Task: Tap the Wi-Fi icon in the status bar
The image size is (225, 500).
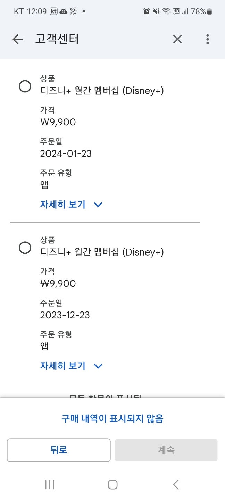Action: [x=166, y=11]
